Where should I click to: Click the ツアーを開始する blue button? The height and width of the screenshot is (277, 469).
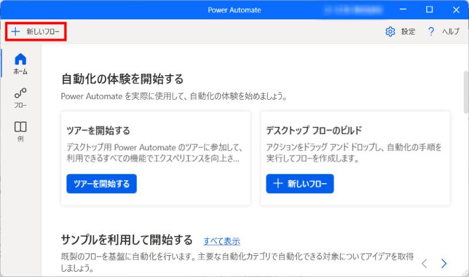click(x=101, y=184)
